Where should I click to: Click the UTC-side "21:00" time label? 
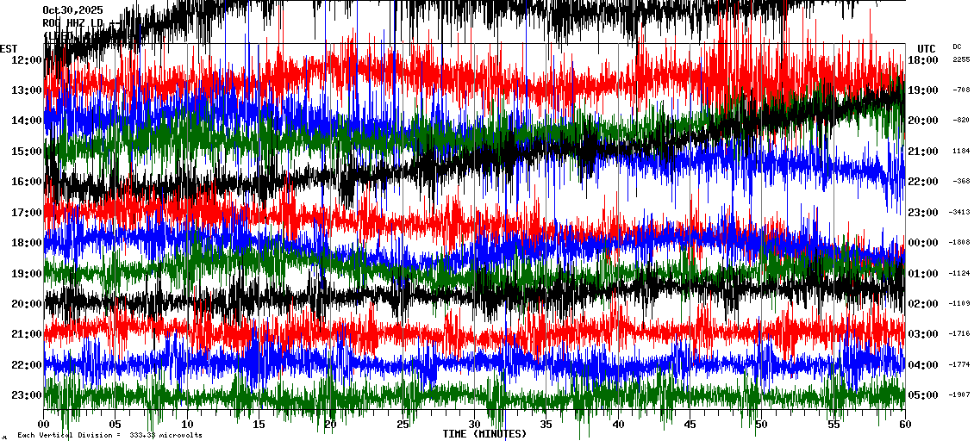923,151
